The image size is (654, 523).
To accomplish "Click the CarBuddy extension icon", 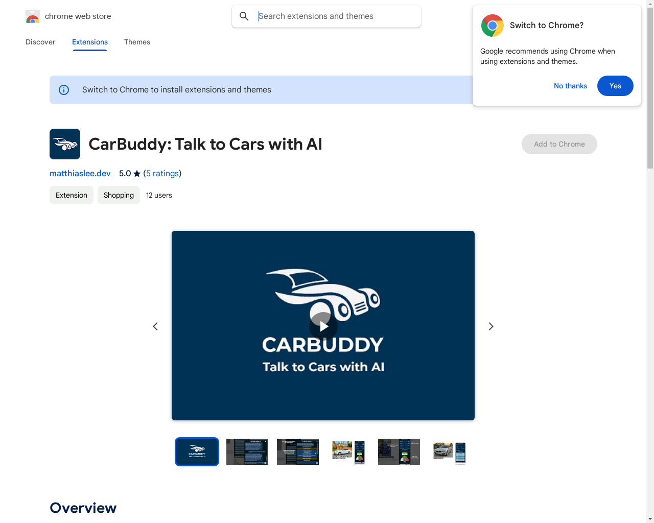I will (x=65, y=144).
